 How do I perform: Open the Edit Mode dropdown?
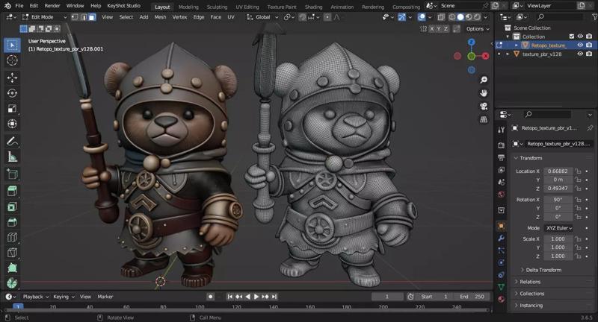(45, 17)
